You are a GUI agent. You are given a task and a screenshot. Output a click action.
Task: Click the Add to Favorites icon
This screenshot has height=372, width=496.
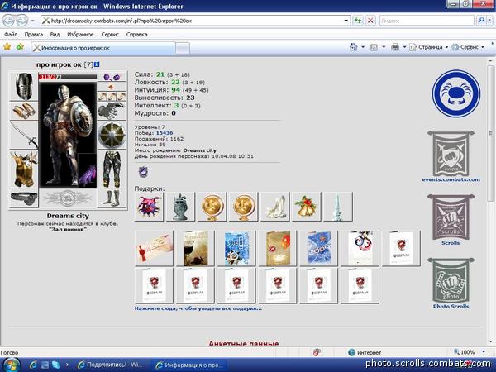coord(20,47)
